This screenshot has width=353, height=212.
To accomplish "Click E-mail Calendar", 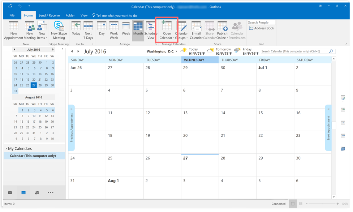I will [196, 30].
